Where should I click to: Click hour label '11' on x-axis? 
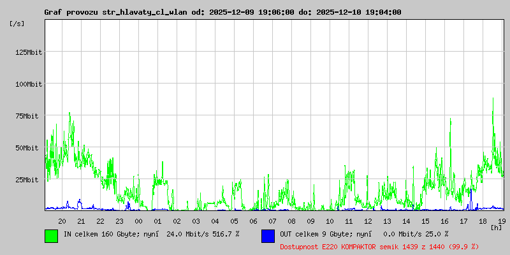click(349, 221)
